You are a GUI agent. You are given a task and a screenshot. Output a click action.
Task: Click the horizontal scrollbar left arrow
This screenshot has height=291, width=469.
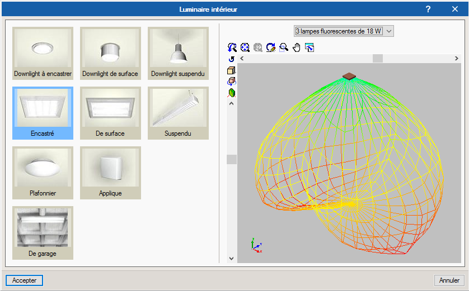click(242, 58)
